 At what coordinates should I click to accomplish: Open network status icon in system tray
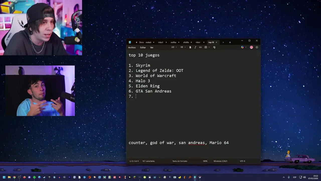(x=301, y=177)
